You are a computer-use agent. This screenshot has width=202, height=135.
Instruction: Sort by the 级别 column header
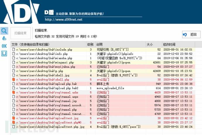coord(91,45)
